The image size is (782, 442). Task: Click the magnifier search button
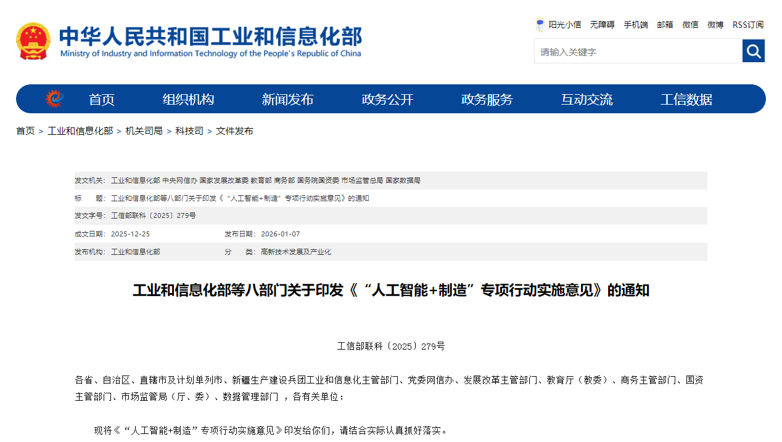[x=753, y=51]
